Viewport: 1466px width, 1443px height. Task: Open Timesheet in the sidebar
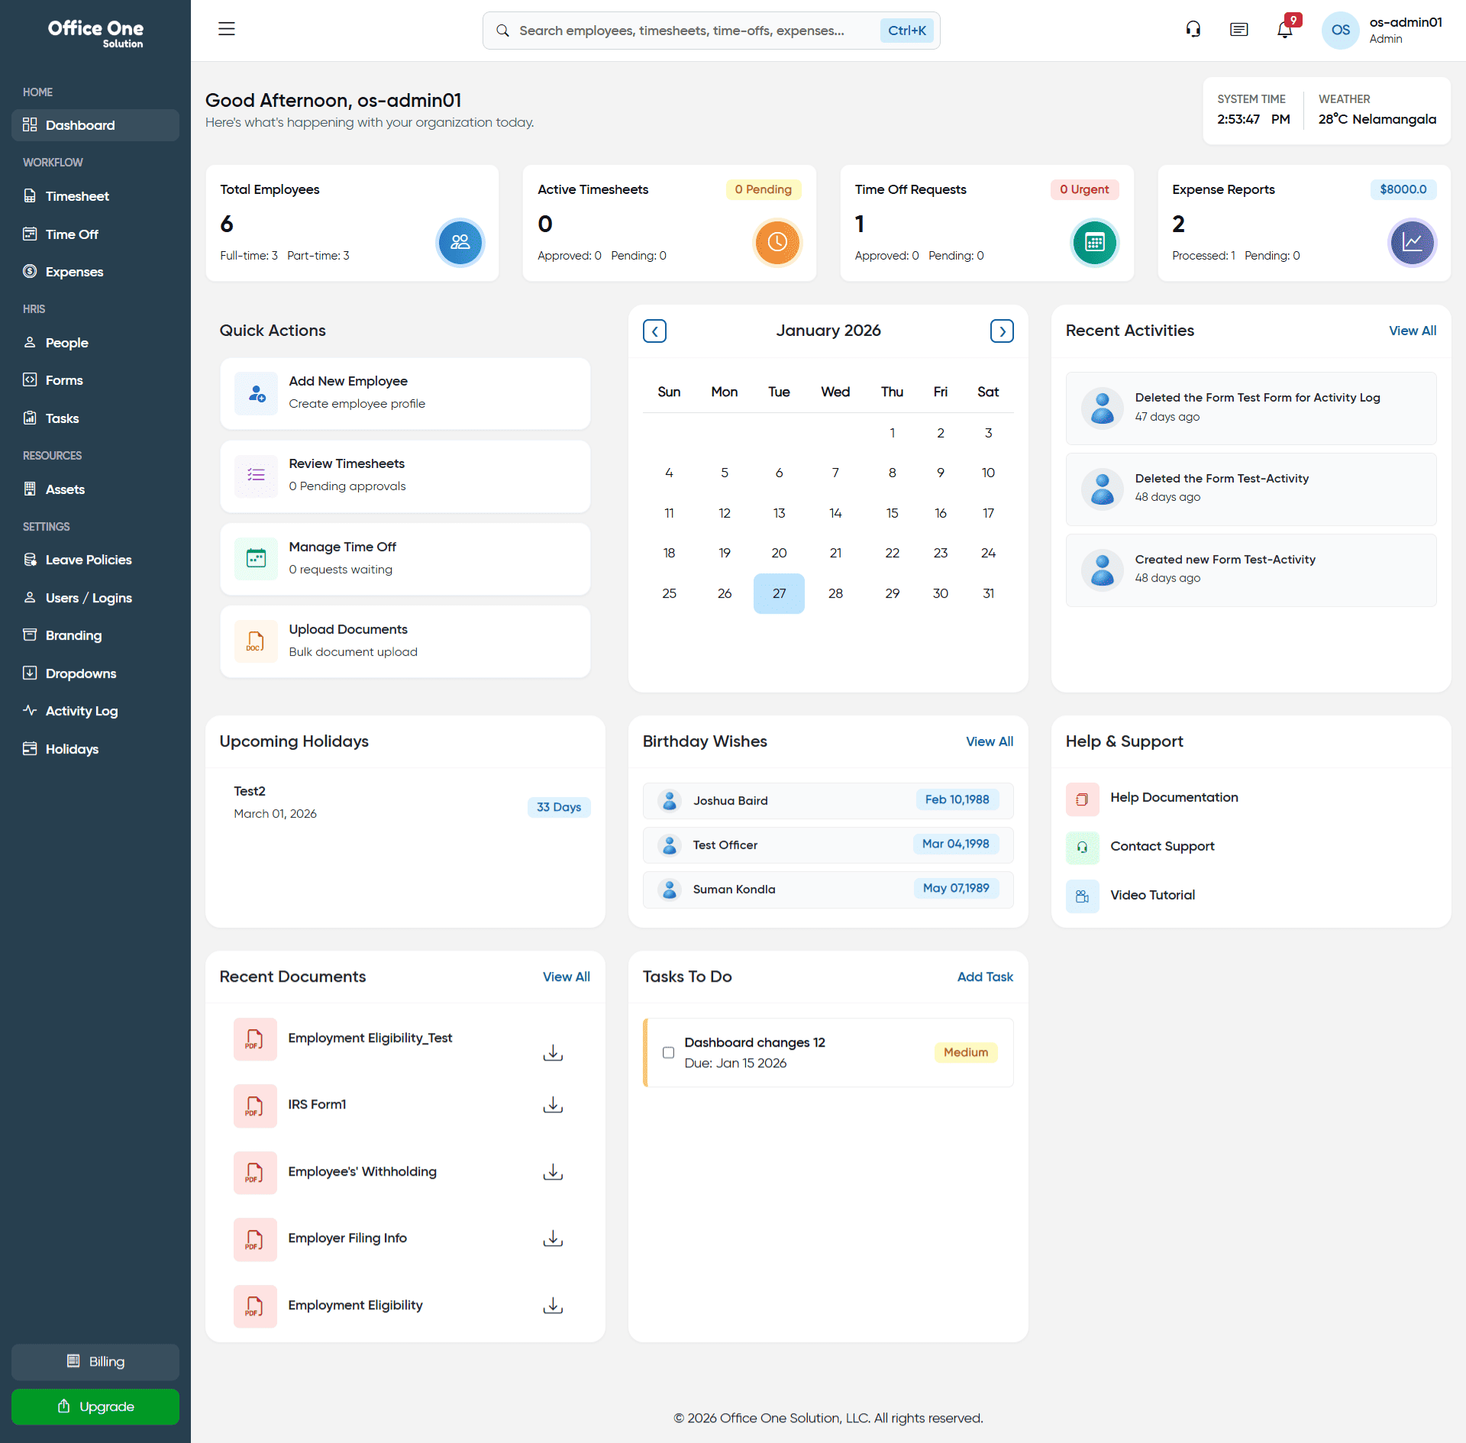77,196
